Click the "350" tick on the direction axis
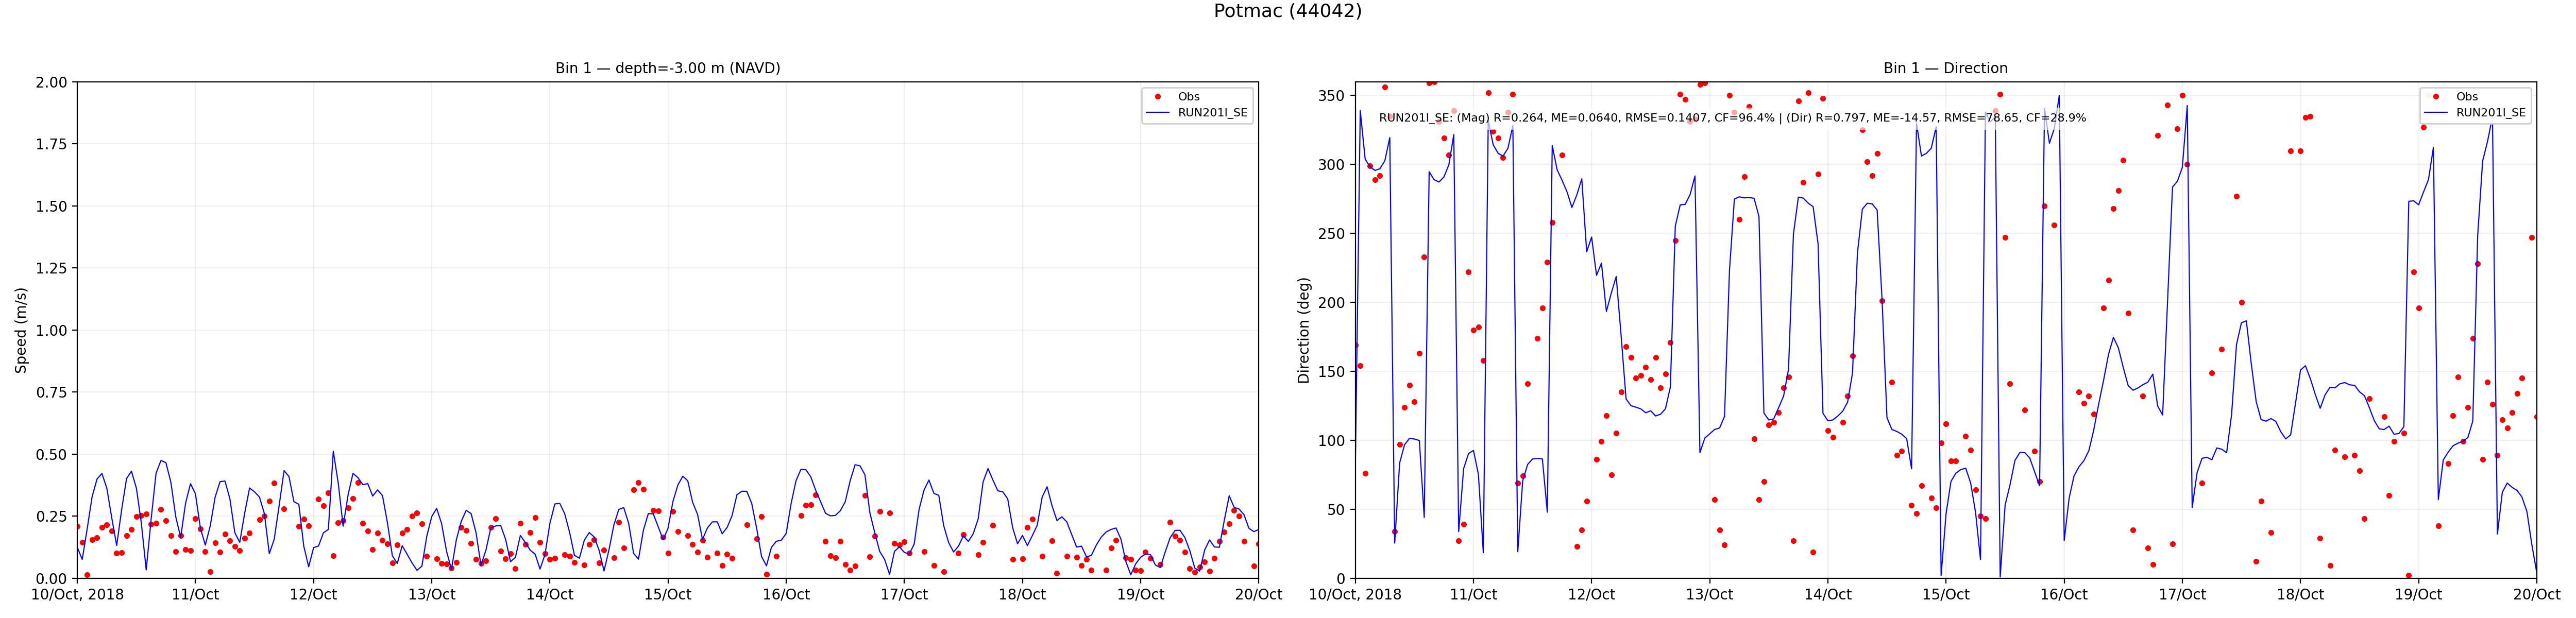 pos(1332,96)
